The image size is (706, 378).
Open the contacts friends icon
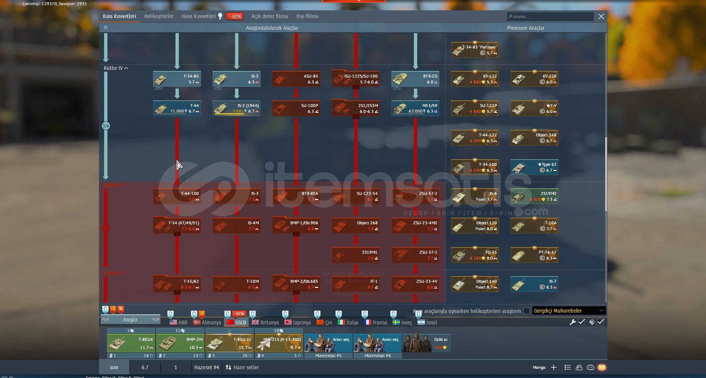tap(579, 367)
